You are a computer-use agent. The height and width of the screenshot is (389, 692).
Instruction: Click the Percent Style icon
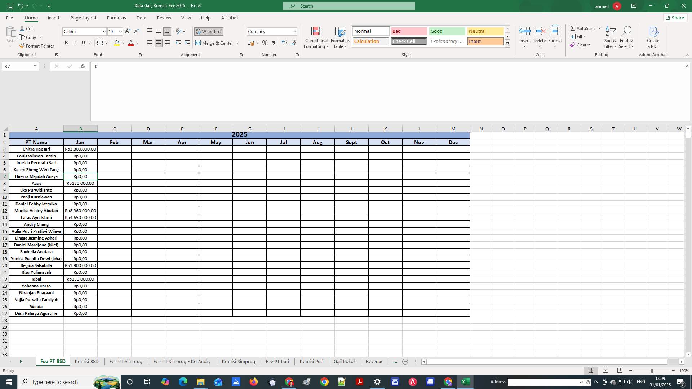coord(265,43)
